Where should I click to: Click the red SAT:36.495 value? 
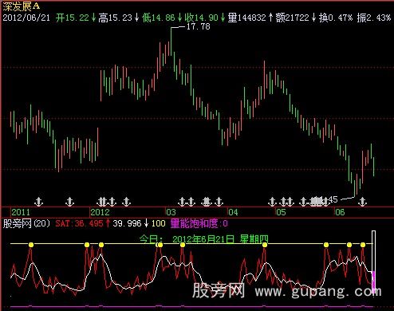point(79,223)
